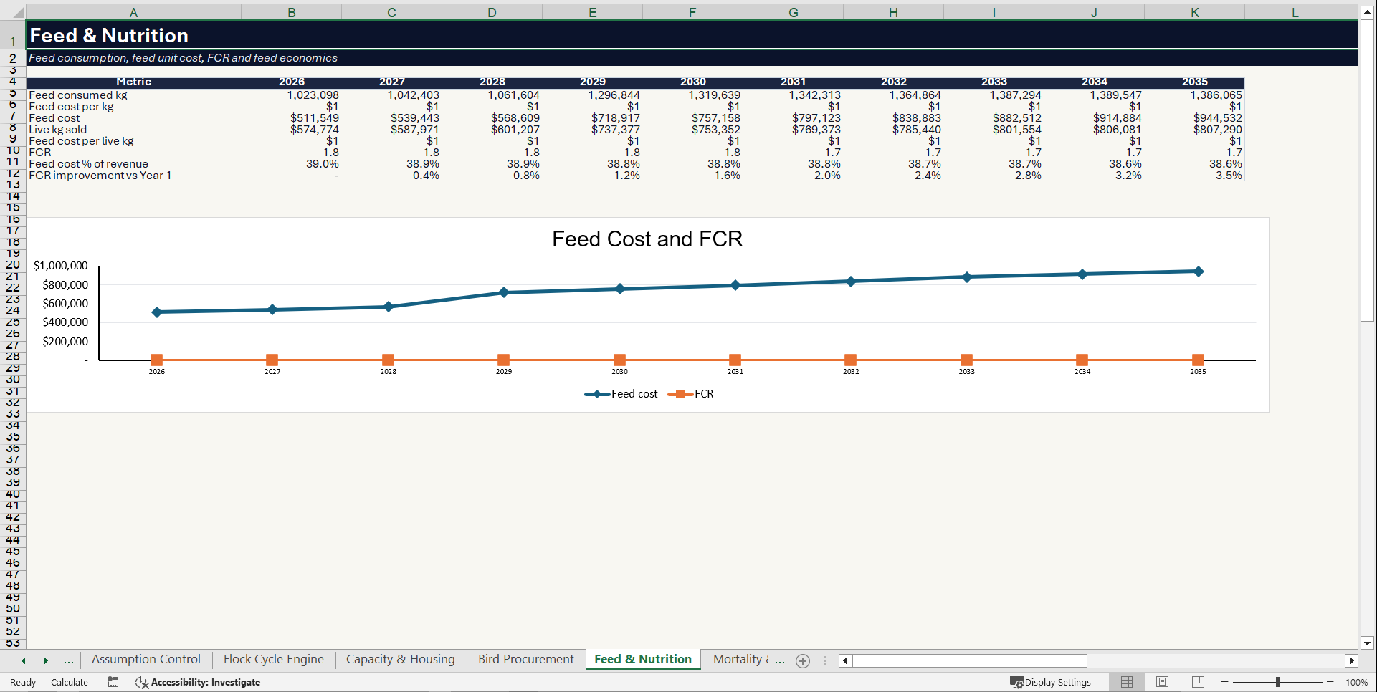The height and width of the screenshot is (692, 1377).
Task: Open zoom dialog via 100% label
Action: click(1356, 682)
